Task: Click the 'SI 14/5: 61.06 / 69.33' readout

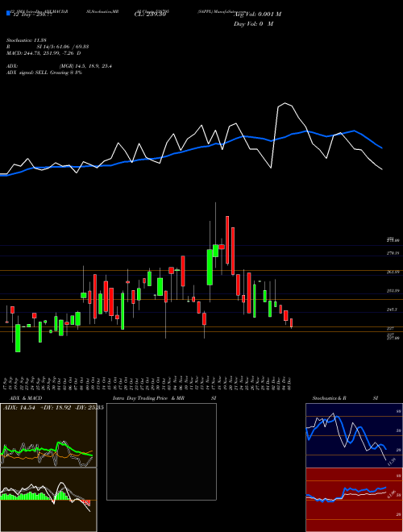Action: pos(62,47)
